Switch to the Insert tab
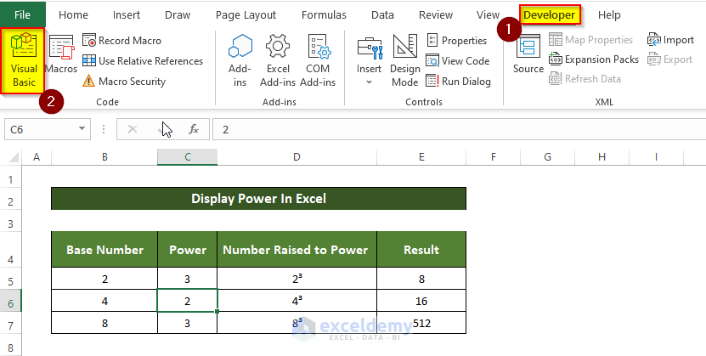 tap(127, 14)
